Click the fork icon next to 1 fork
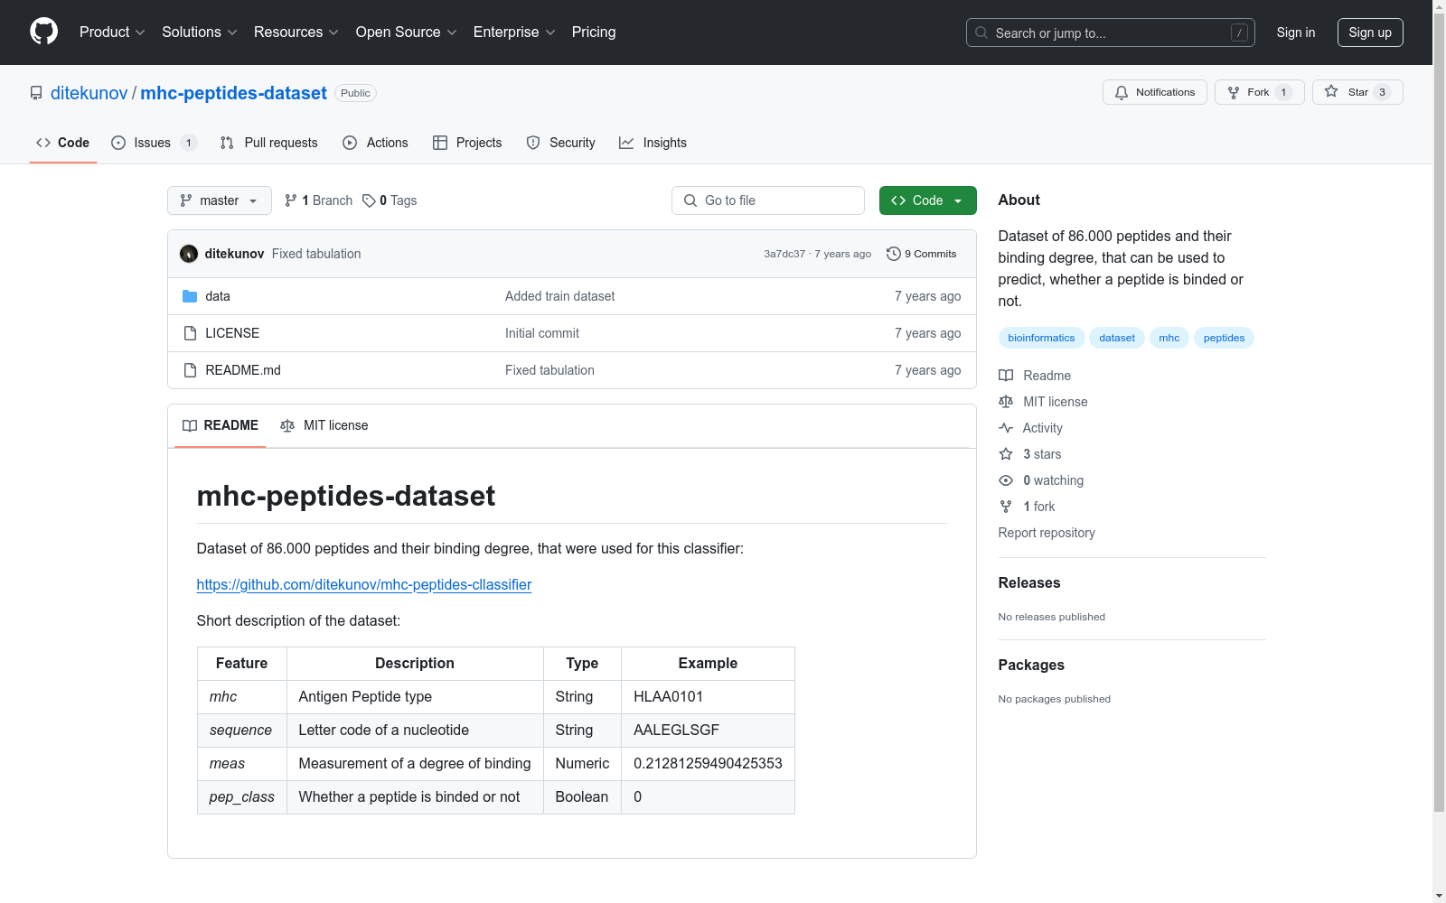This screenshot has width=1446, height=903. coord(1006,507)
